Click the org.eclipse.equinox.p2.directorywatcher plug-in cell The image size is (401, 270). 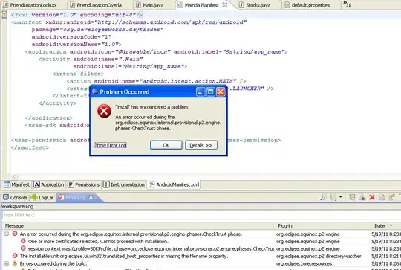[x=319, y=256]
